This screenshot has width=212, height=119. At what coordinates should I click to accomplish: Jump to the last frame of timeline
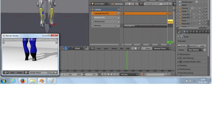(118, 74)
